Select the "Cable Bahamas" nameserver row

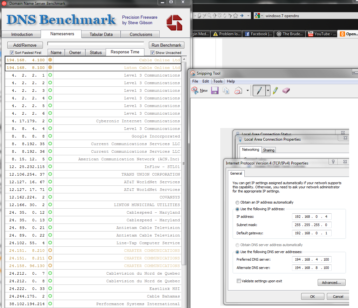(93, 296)
